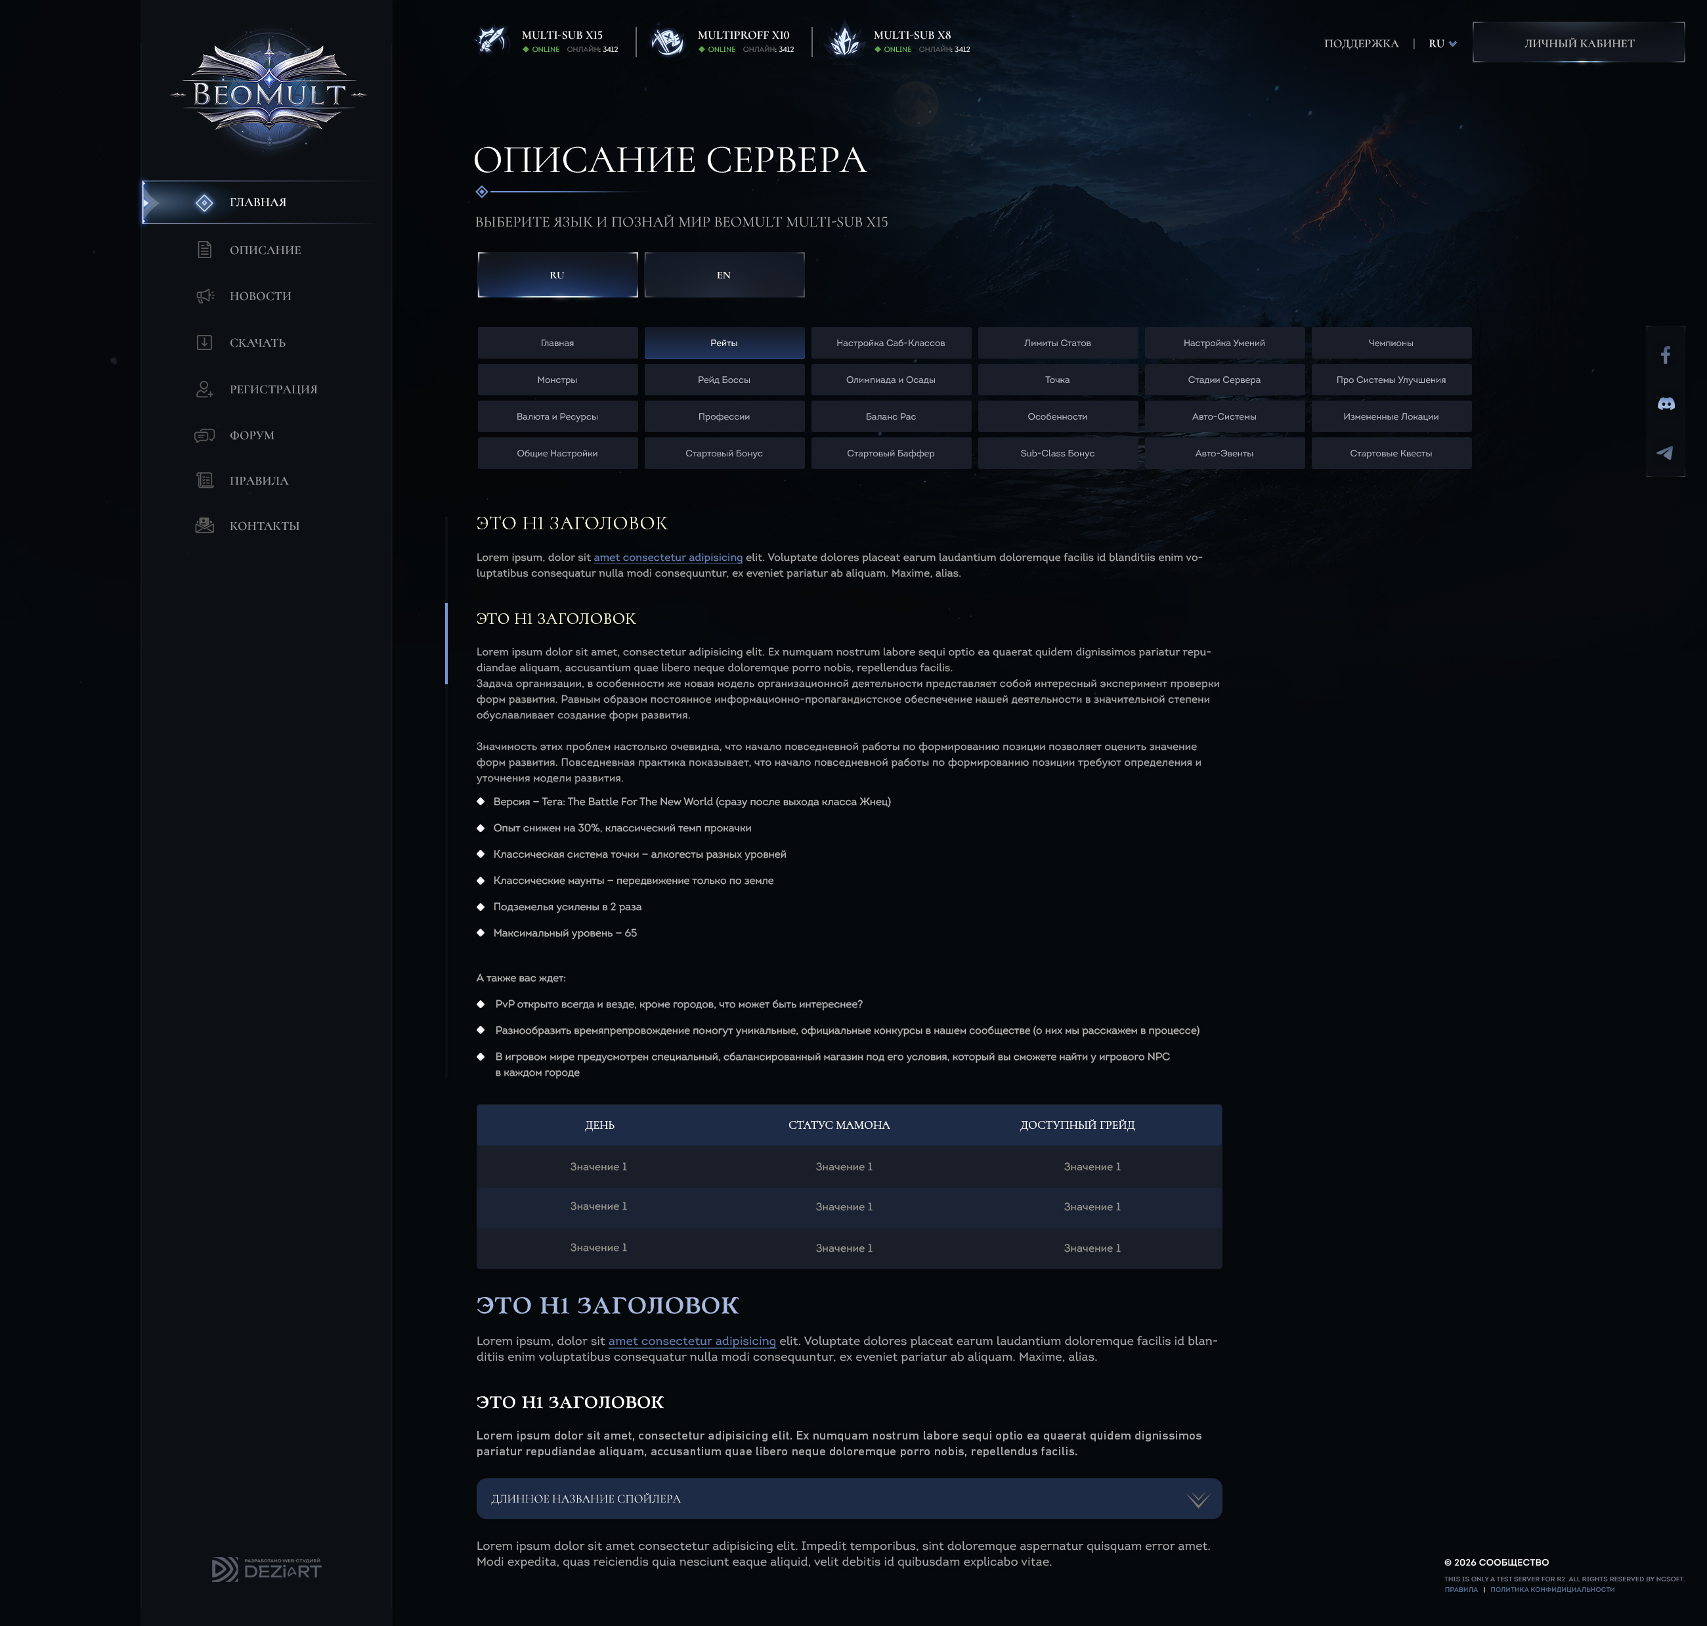Click the megaphone icon beside Новости
This screenshot has height=1626, width=1707.
pyautogui.click(x=204, y=296)
